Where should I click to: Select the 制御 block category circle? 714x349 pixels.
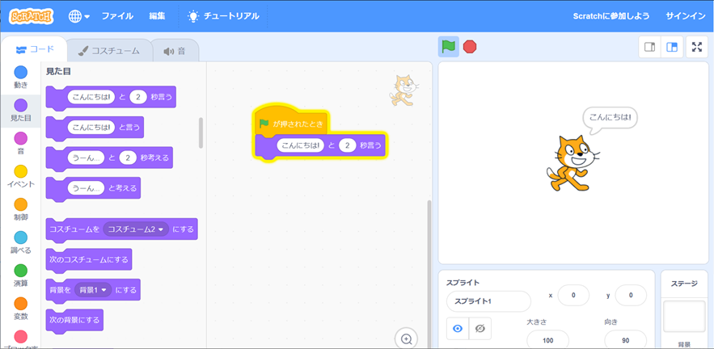pos(20,204)
